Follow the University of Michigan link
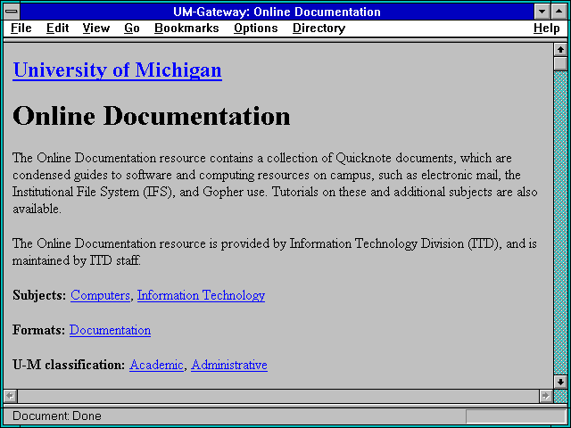The image size is (571, 428). 117,70
